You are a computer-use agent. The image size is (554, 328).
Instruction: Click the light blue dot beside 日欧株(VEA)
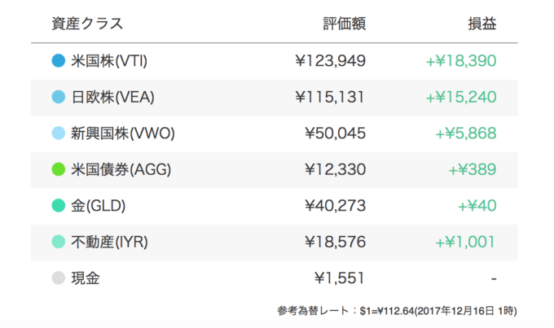coord(59,97)
